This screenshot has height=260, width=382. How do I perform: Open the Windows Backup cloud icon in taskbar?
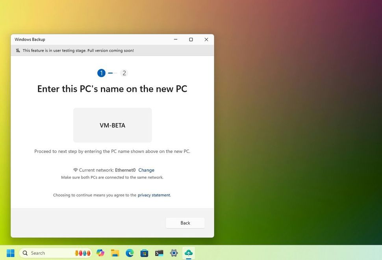[188, 253]
